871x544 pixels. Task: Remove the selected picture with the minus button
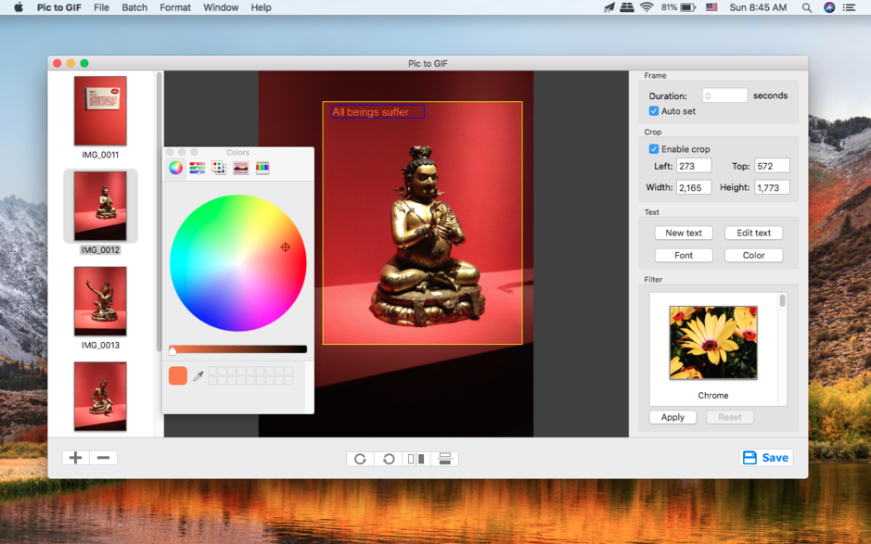[103, 458]
